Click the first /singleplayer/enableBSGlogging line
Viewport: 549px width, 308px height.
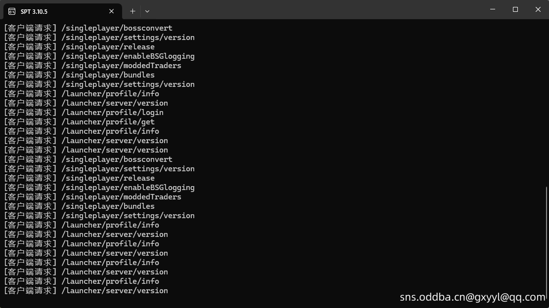pyautogui.click(x=99, y=56)
